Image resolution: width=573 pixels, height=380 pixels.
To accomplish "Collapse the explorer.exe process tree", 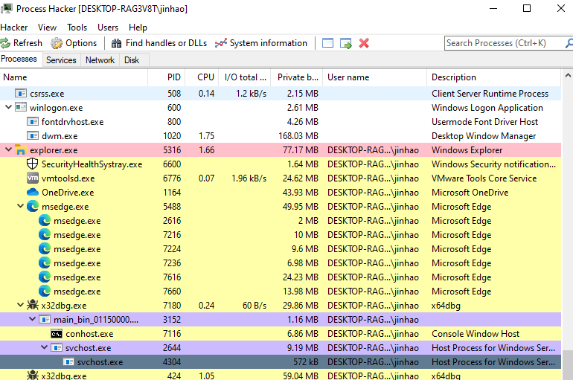I will 8,150.
